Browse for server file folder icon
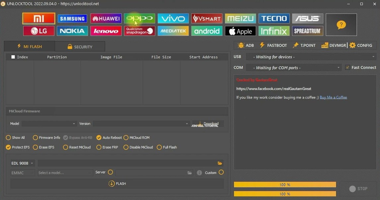The height and width of the screenshot is (200, 380). click(x=190, y=173)
